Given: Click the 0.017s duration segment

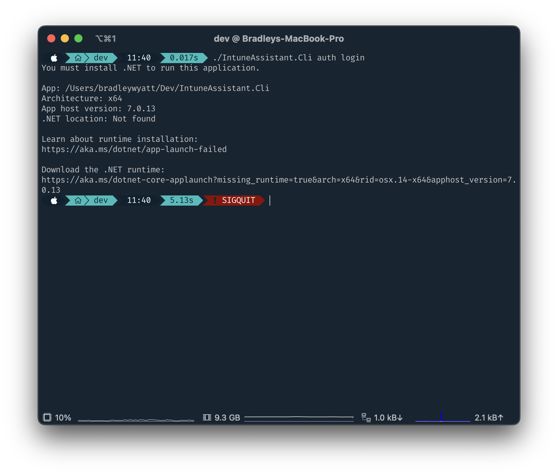Looking at the screenshot, I should (184, 58).
